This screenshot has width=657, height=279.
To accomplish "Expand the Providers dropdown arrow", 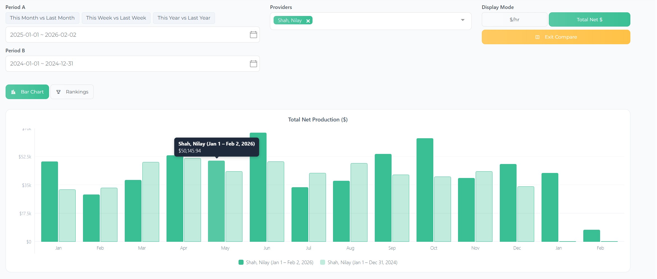I will (462, 20).
